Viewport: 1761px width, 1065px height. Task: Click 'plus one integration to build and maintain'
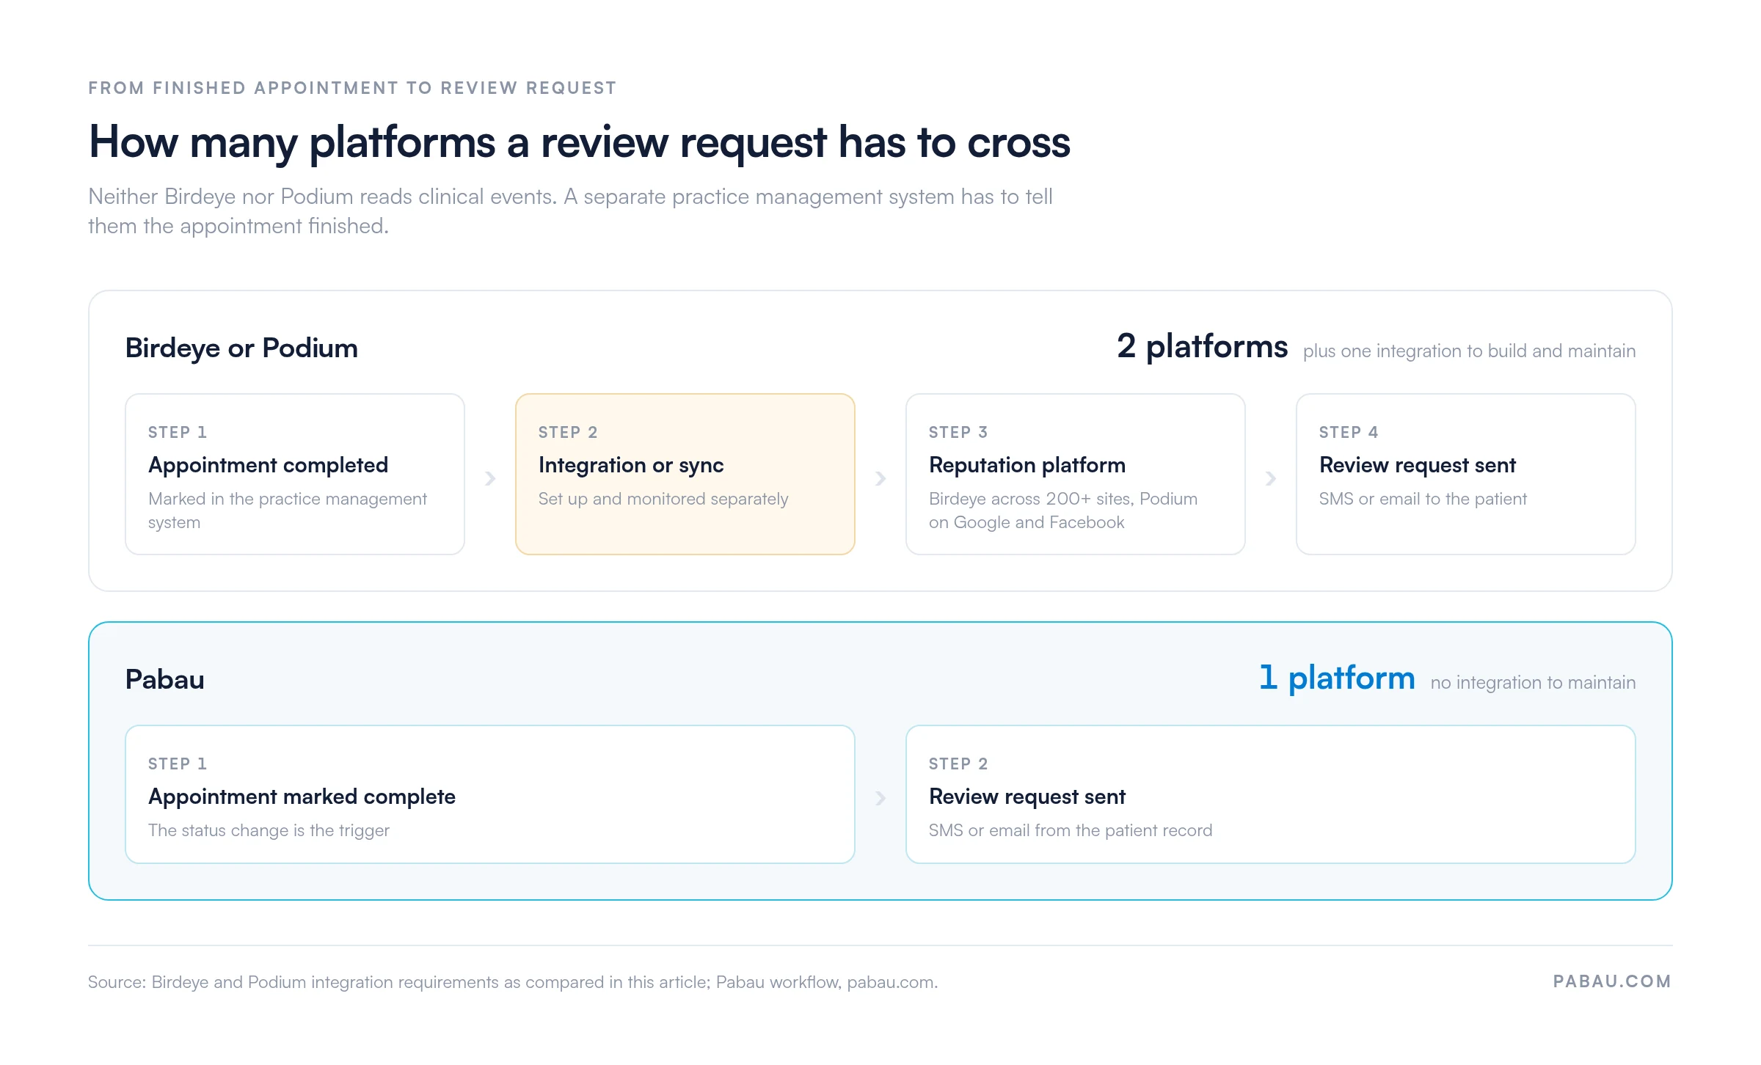point(1469,351)
